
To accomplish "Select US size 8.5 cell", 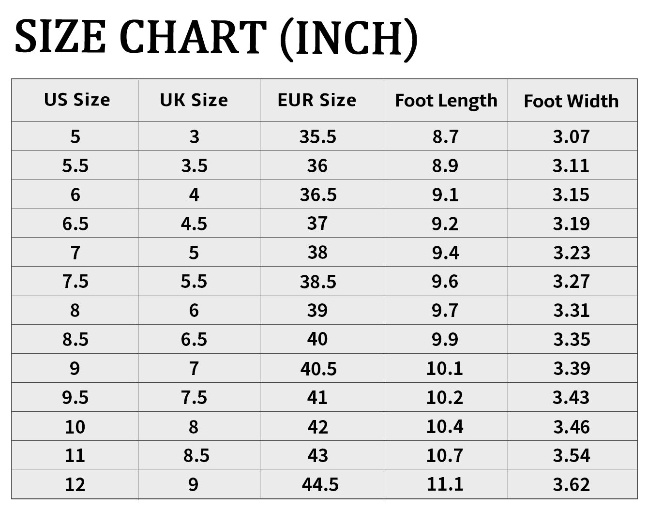I will [75, 339].
